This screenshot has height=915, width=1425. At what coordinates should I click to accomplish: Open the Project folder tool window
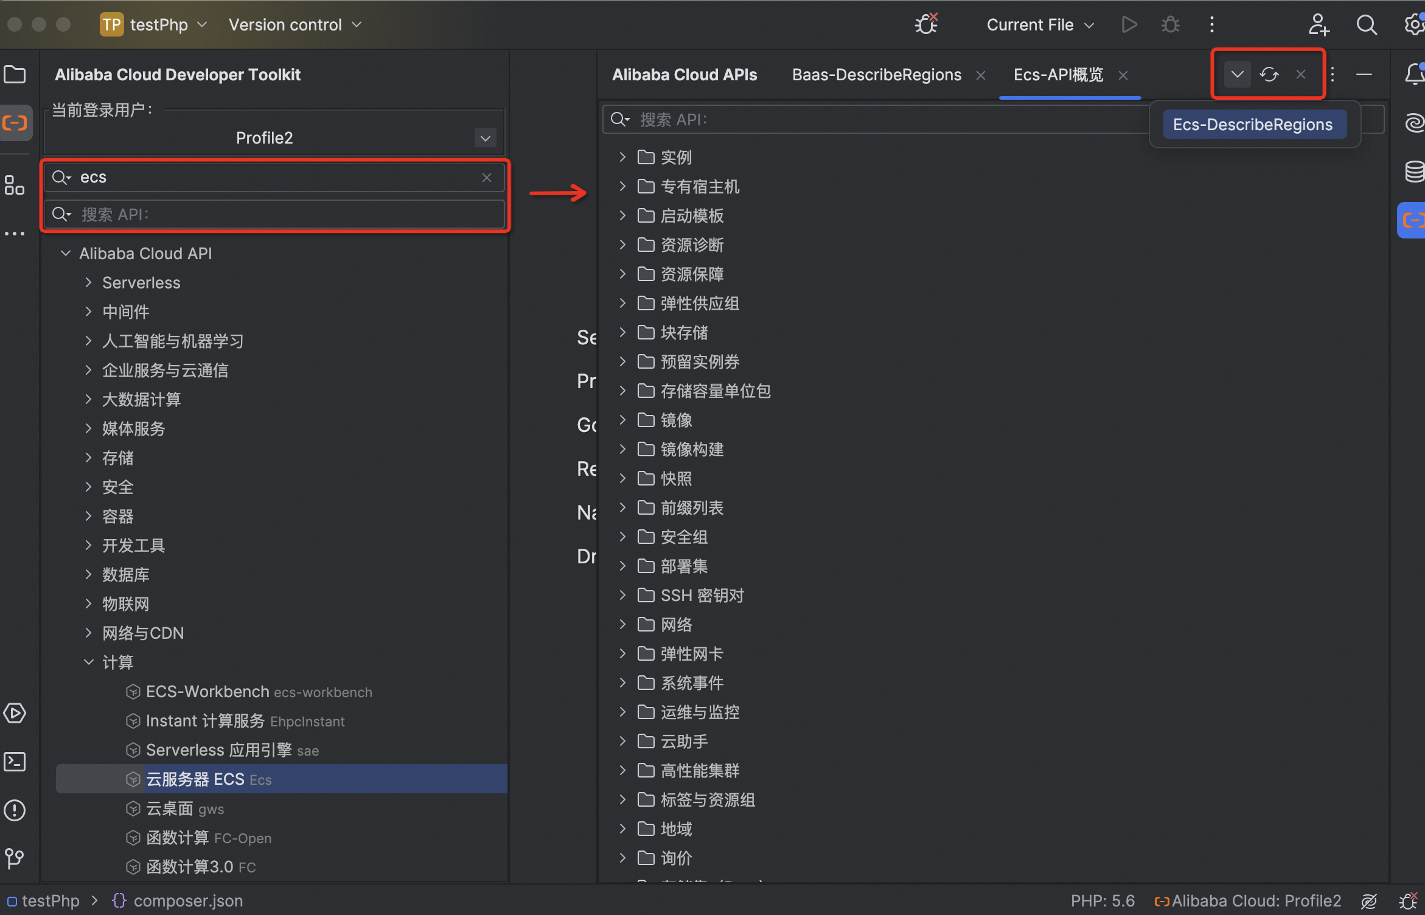(x=15, y=75)
